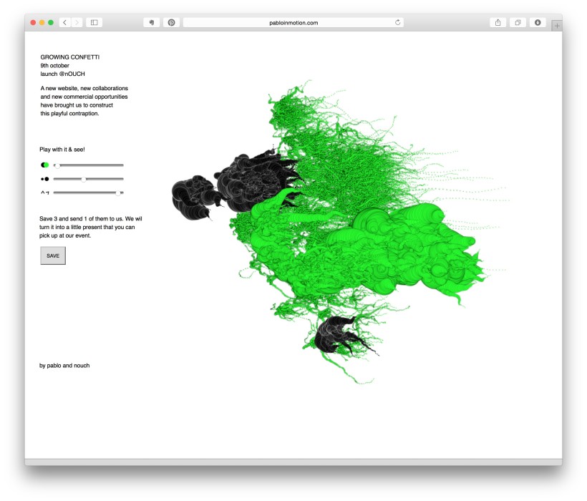The image size is (587, 501).
Task: Click the dot size slider handle
Action: [84, 179]
